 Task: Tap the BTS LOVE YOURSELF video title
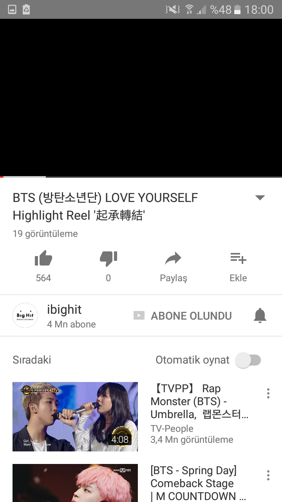[x=105, y=206]
